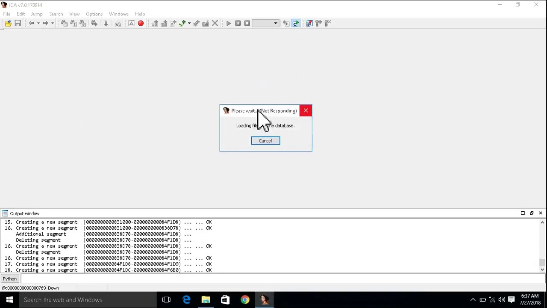Screen dimensions: 547x308
Task: Click the green plus add icon
Action: 182,24
